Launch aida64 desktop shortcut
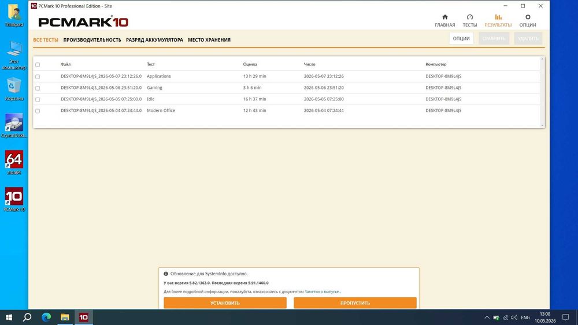Image resolution: width=578 pixels, height=325 pixels. click(14, 162)
